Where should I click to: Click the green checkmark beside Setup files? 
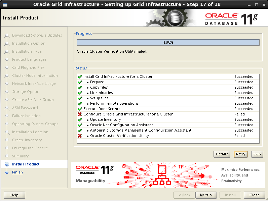click(x=80, y=98)
